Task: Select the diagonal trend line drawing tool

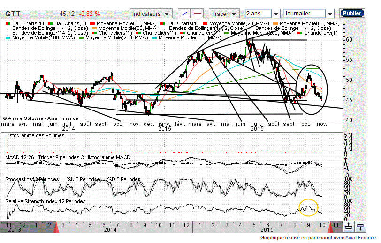Action: [x=185, y=14]
